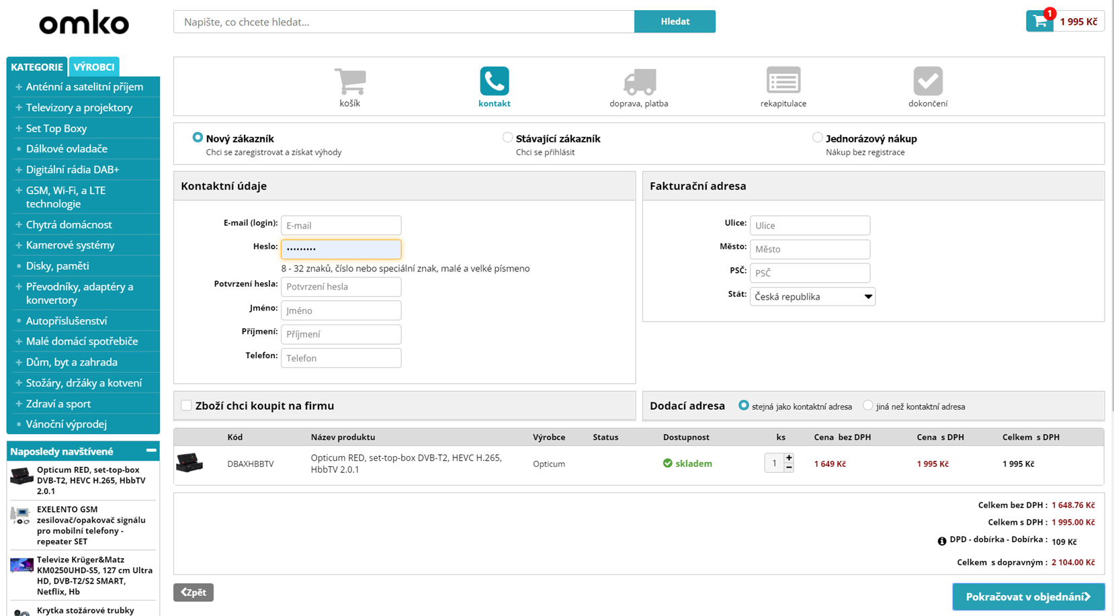Expand Malé domácí spotřebiče category
This screenshot has height=616, width=1114.
(19, 341)
